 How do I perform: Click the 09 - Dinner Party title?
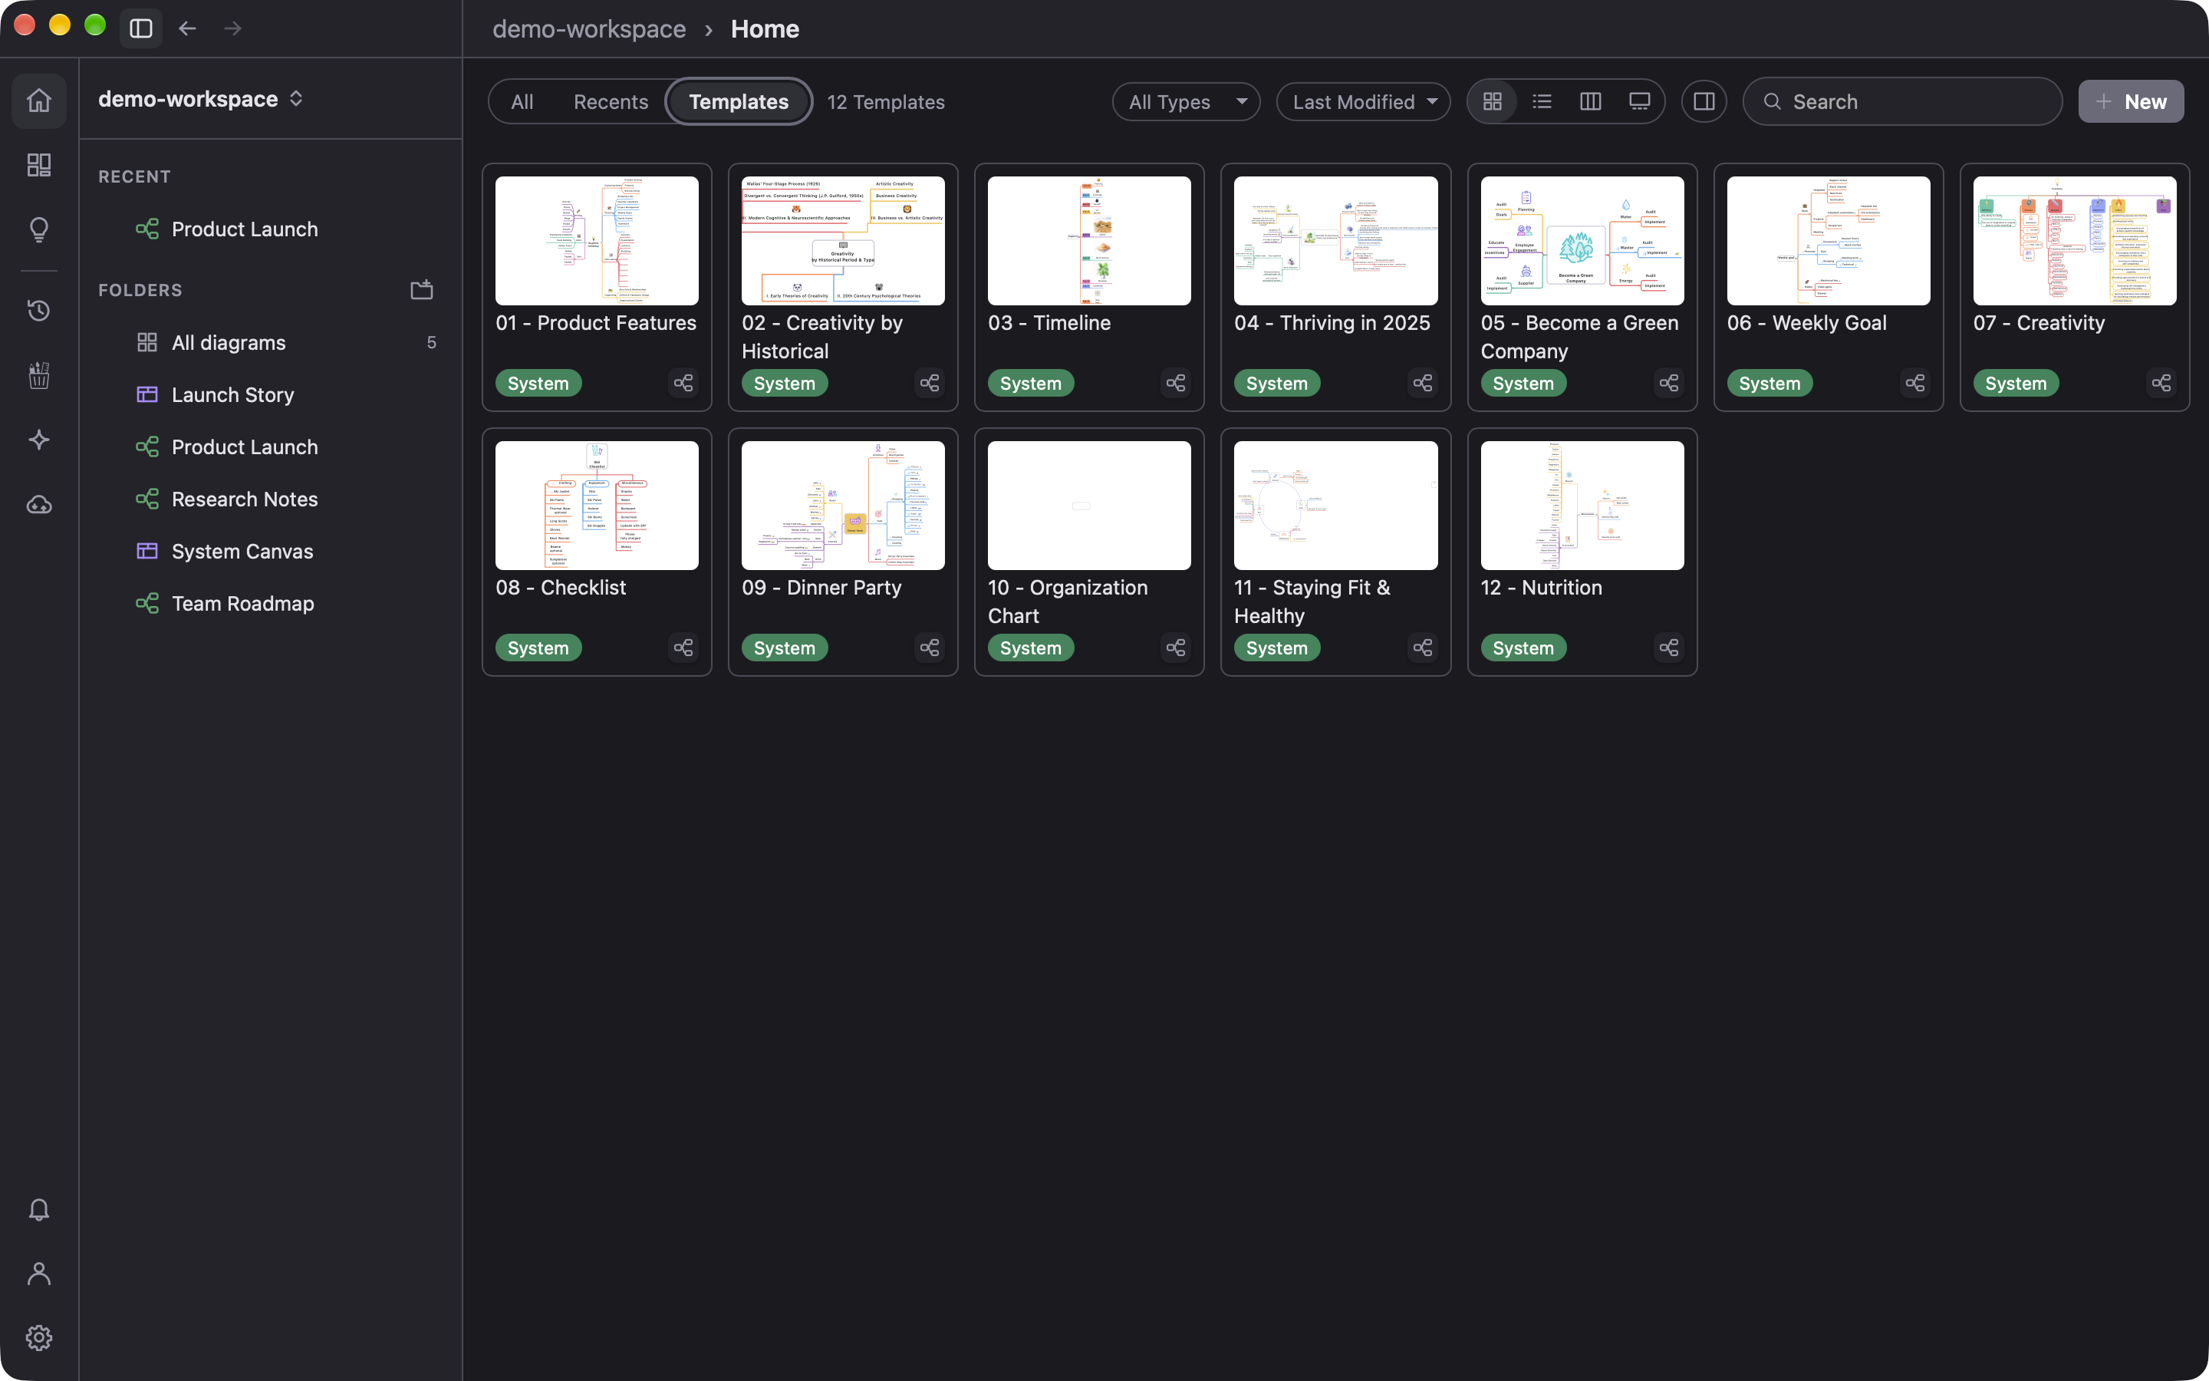coord(821,587)
